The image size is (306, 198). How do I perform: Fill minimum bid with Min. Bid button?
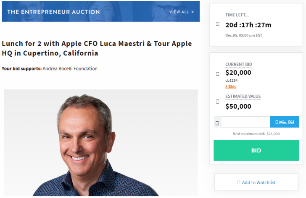tap(284, 122)
